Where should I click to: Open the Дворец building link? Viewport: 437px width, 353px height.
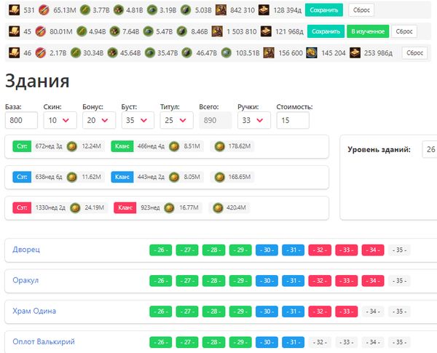[26, 250]
